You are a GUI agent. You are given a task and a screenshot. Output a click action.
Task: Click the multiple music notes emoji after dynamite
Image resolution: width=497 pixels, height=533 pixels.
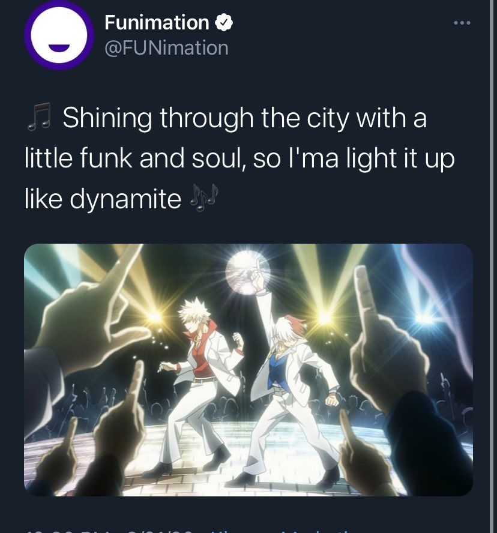(x=203, y=198)
